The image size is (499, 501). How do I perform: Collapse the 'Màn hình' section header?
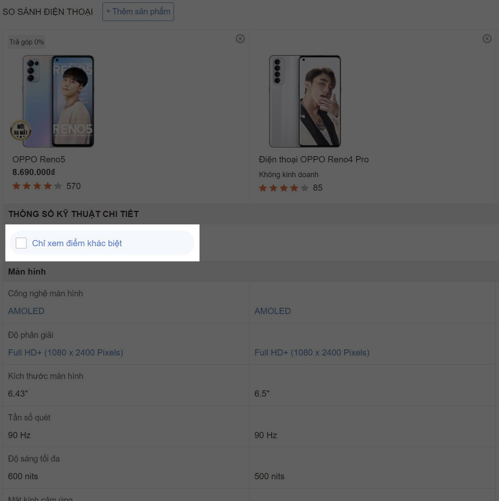[27, 272]
